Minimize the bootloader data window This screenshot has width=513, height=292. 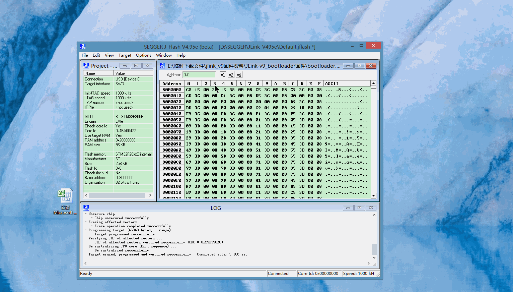(x=348, y=66)
